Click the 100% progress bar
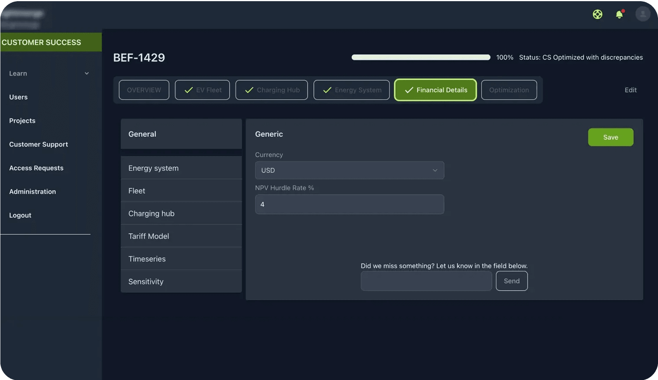 (x=421, y=57)
